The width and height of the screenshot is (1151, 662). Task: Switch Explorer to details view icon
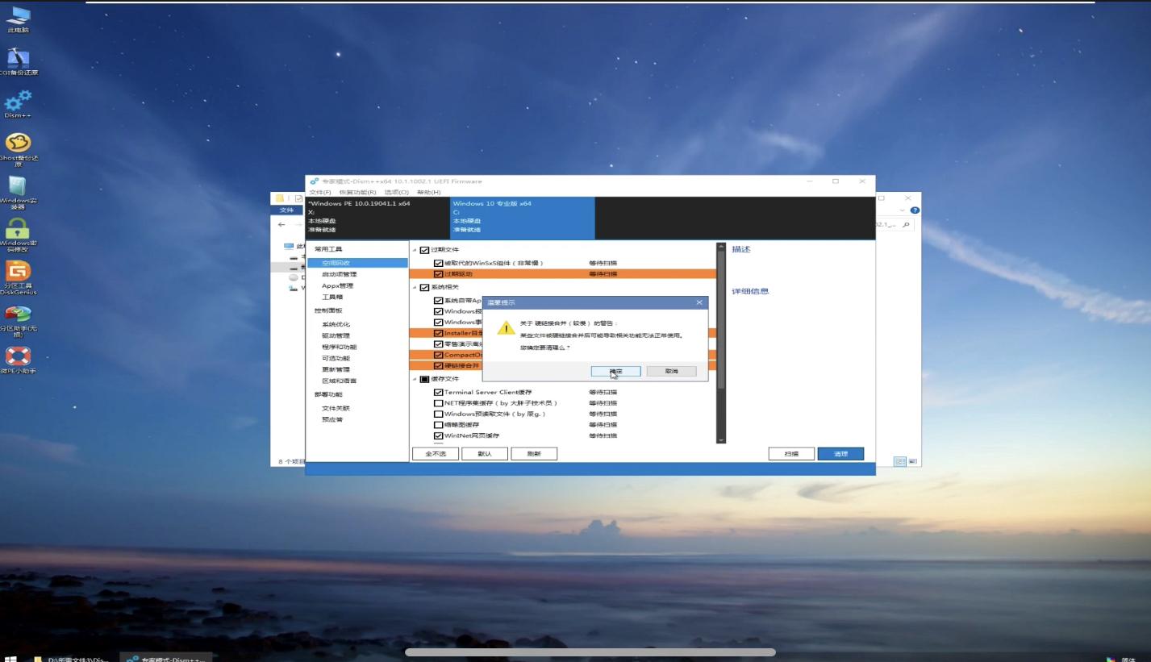(x=900, y=461)
